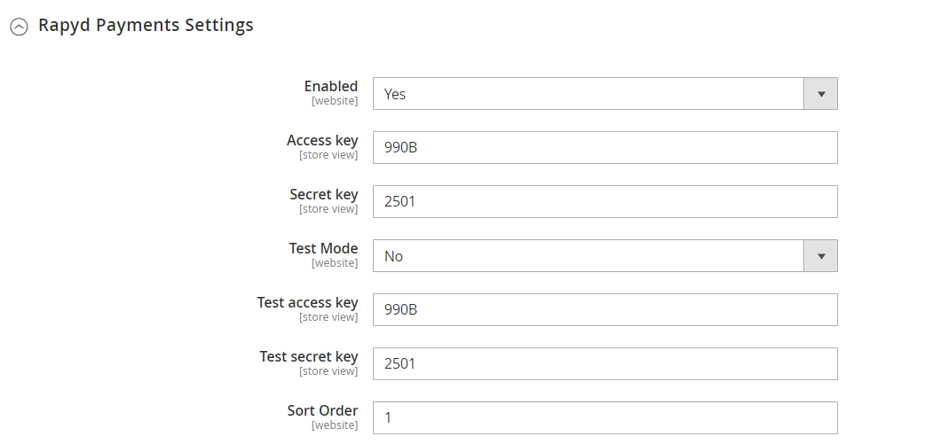Click the Secret key field label
The height and width of the screenshot is (444, 925).
[324, 195]
